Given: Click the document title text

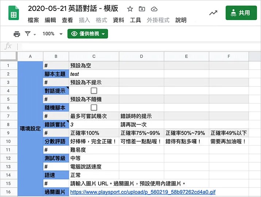Looking at the screenshot, I should point(73,8).
